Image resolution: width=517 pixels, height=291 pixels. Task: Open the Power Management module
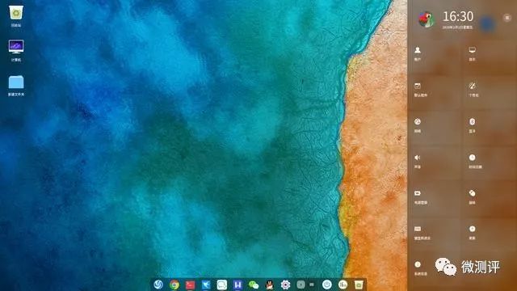[x=420, y=197]
